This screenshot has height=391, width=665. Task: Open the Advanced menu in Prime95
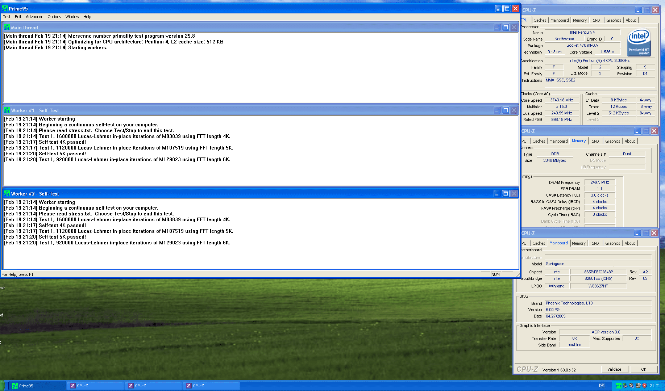(34, 17)
